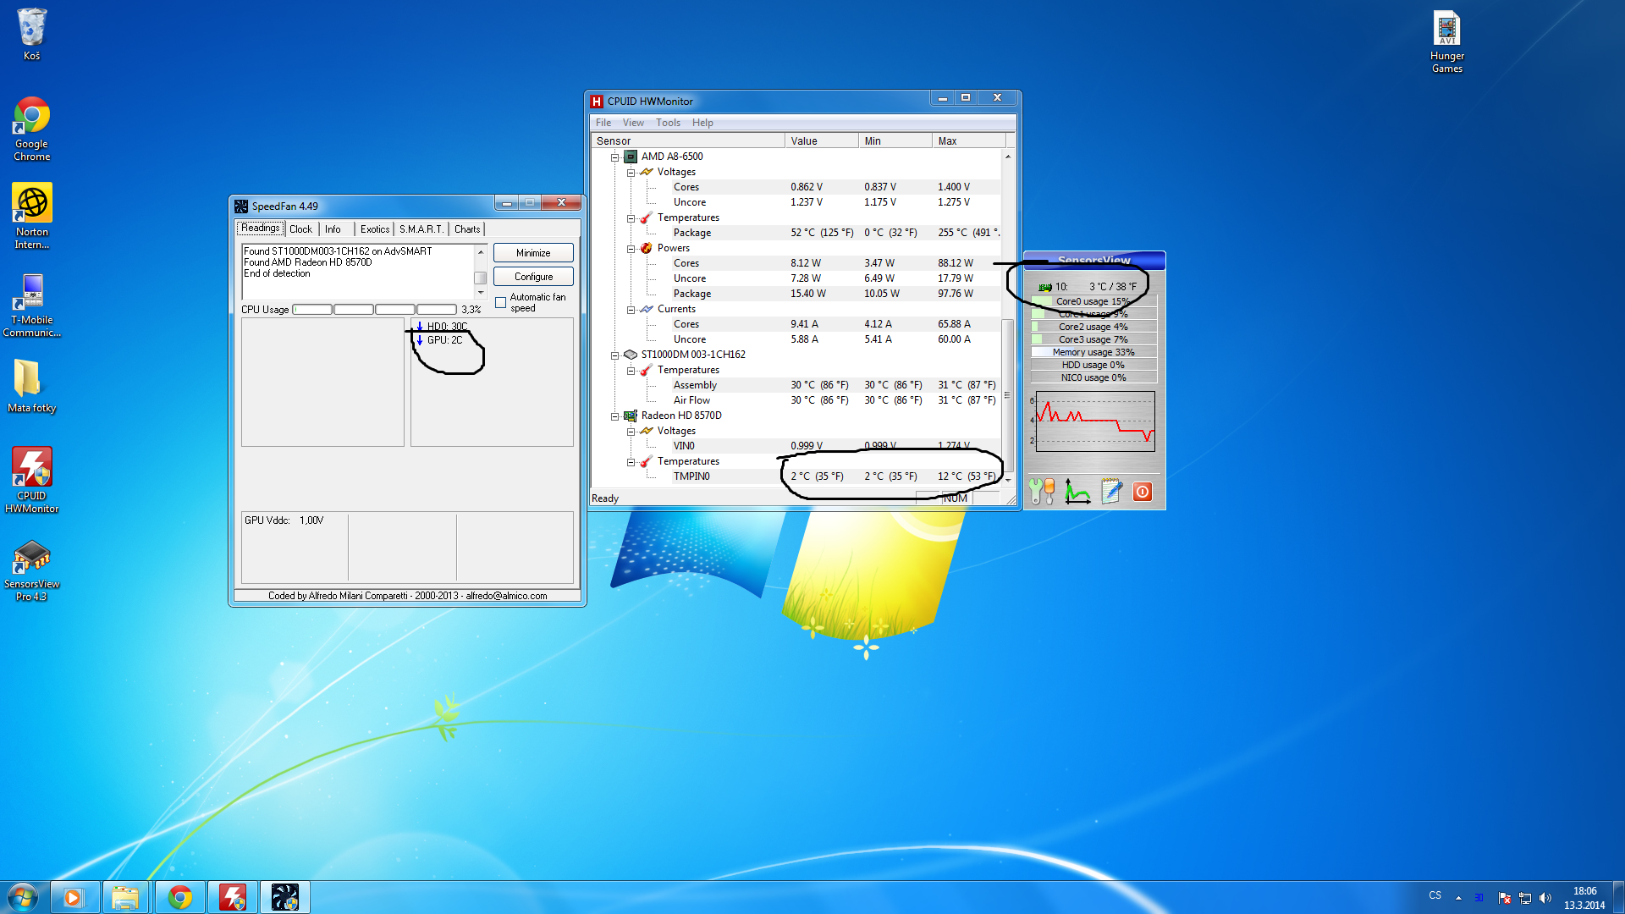Click Memory usage 33% bar
The width and height of the screenshot is (1625, 914).
[x=1093, y=352]
